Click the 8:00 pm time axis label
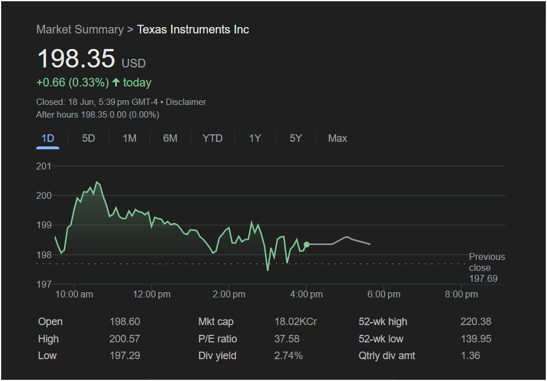This screenshot has height=381, width=547. coord(461,295)
